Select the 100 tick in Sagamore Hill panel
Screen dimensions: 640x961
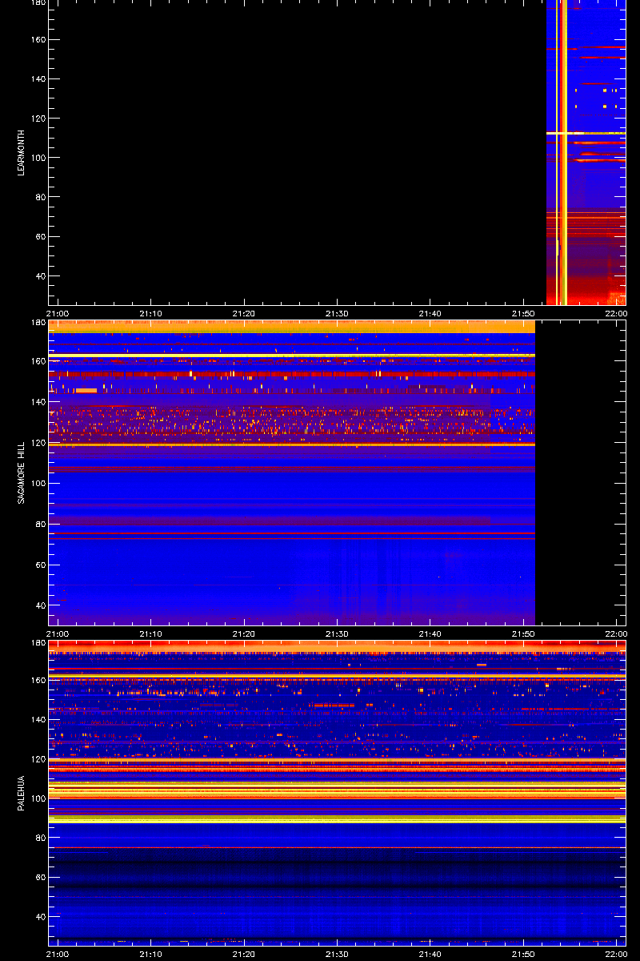[39, 484]
